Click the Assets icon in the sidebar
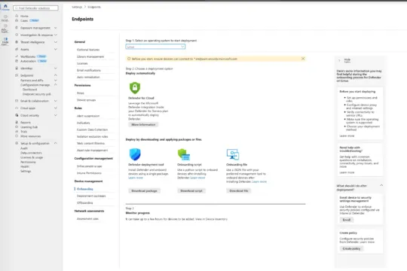 17,49
